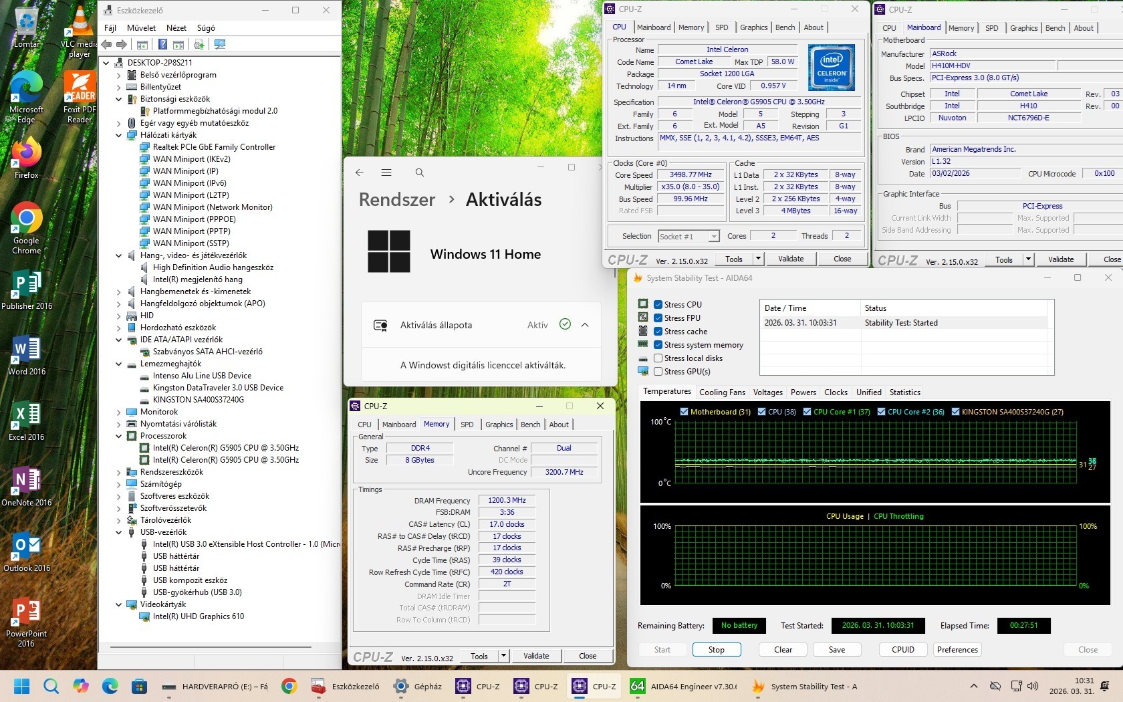Click Validate in the CPU-Z Memory window
Viewport: 1123px width, 702px height.
point(536,656)
